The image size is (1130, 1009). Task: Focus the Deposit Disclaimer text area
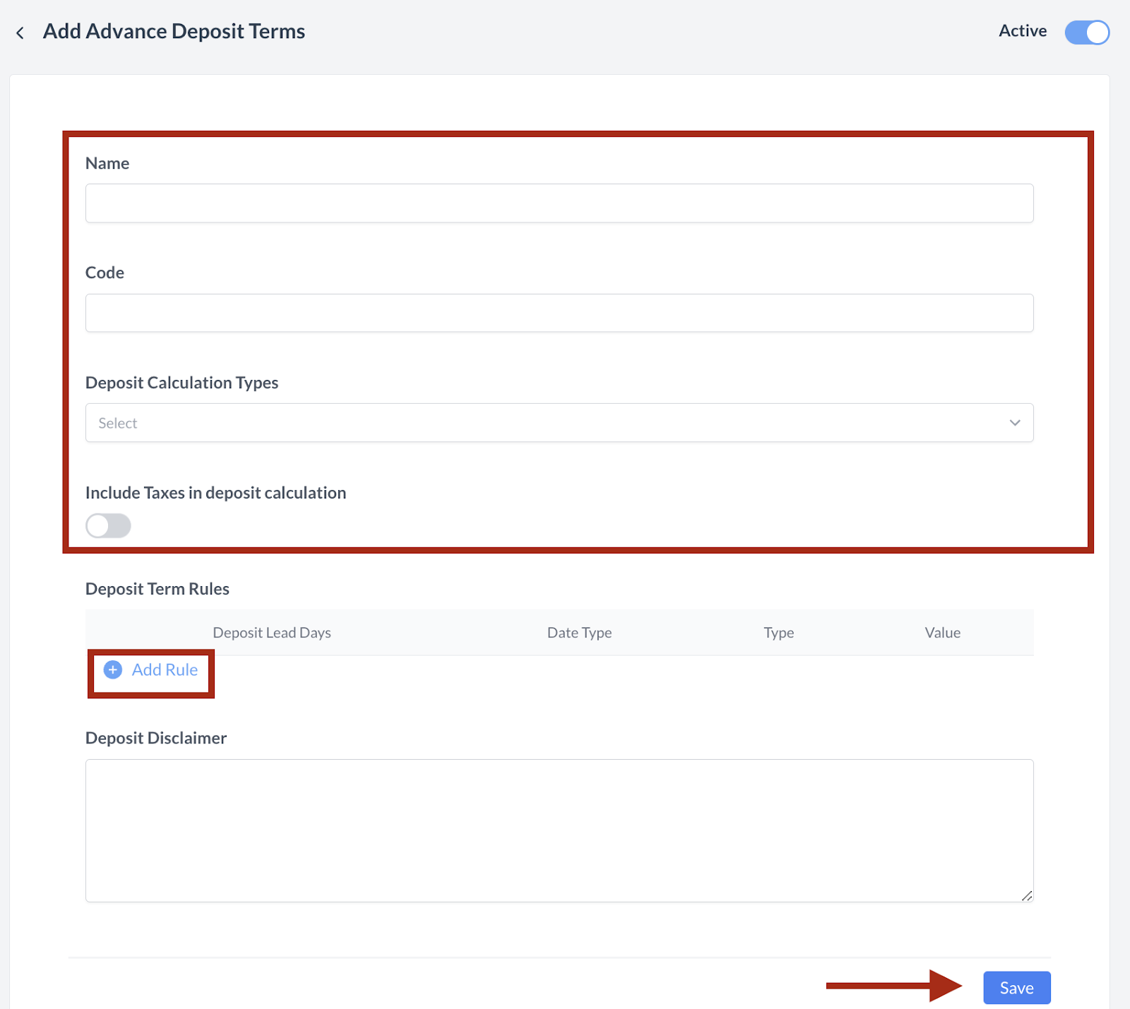[x=558, y=830]
